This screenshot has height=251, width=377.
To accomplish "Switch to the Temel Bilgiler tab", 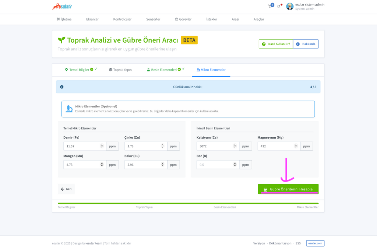I will click(79, 69).
